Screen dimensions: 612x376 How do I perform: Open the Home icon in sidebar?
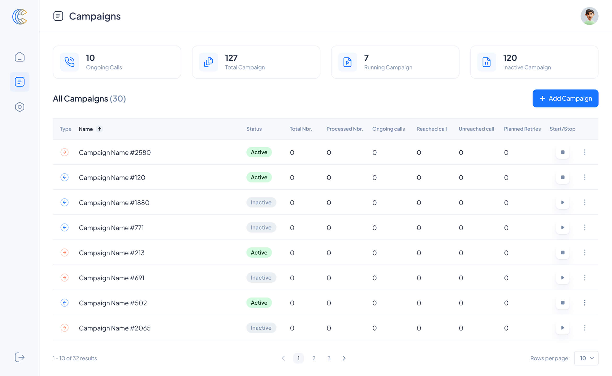pyautogui.click(x=20, y=57)
